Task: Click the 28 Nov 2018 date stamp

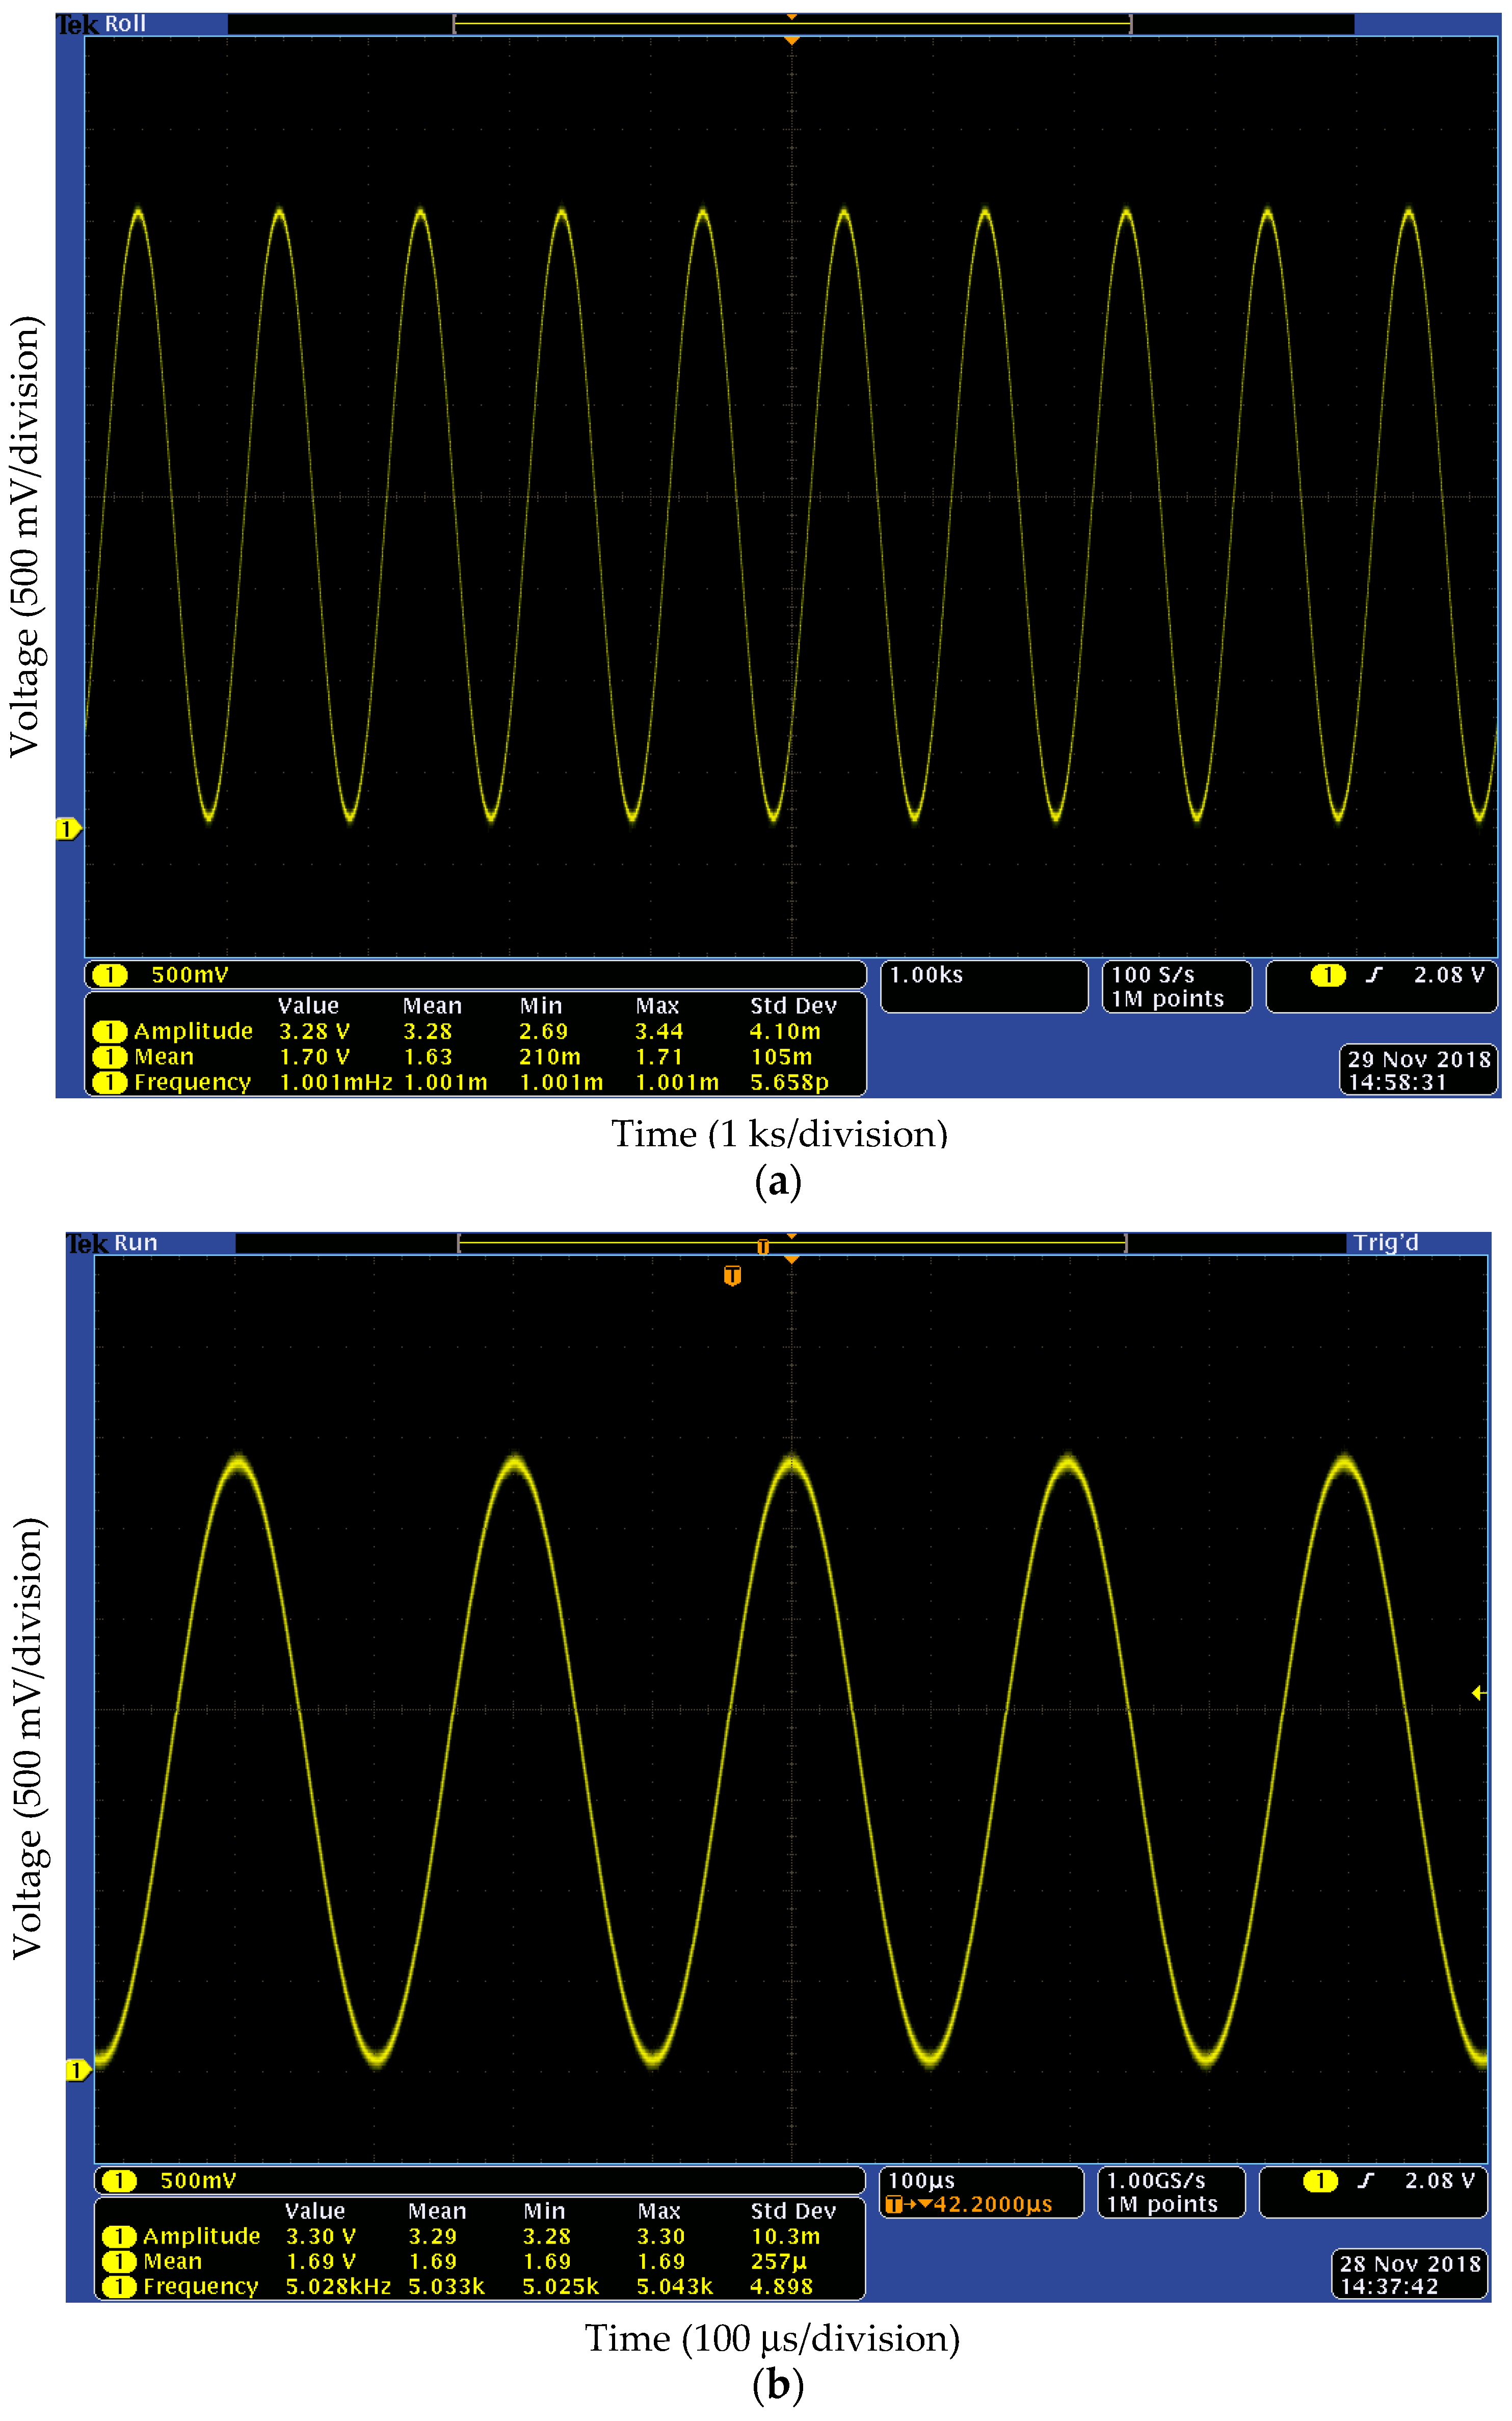Action: pos(1410,2264)
